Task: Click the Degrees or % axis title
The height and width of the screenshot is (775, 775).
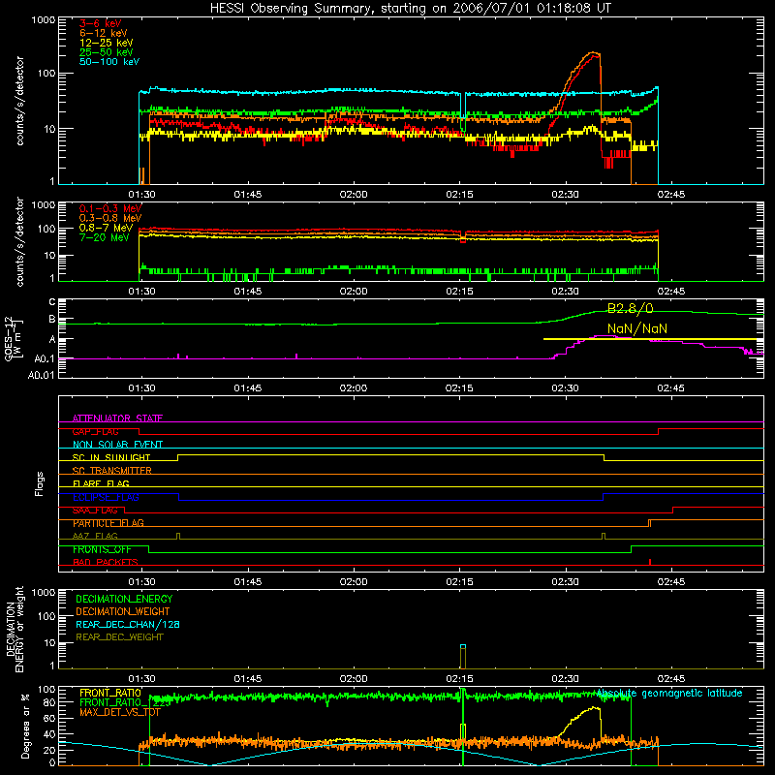Action: point(25,727)
